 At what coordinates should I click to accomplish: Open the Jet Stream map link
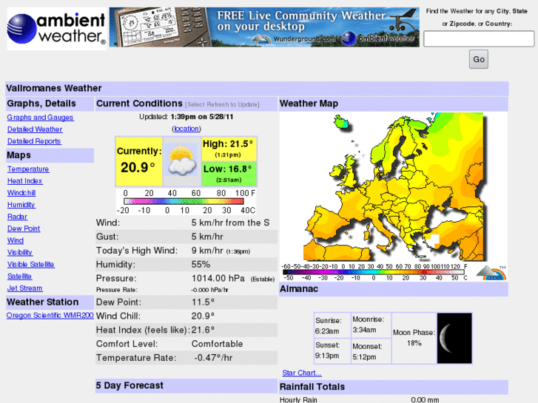click(24, 288)
